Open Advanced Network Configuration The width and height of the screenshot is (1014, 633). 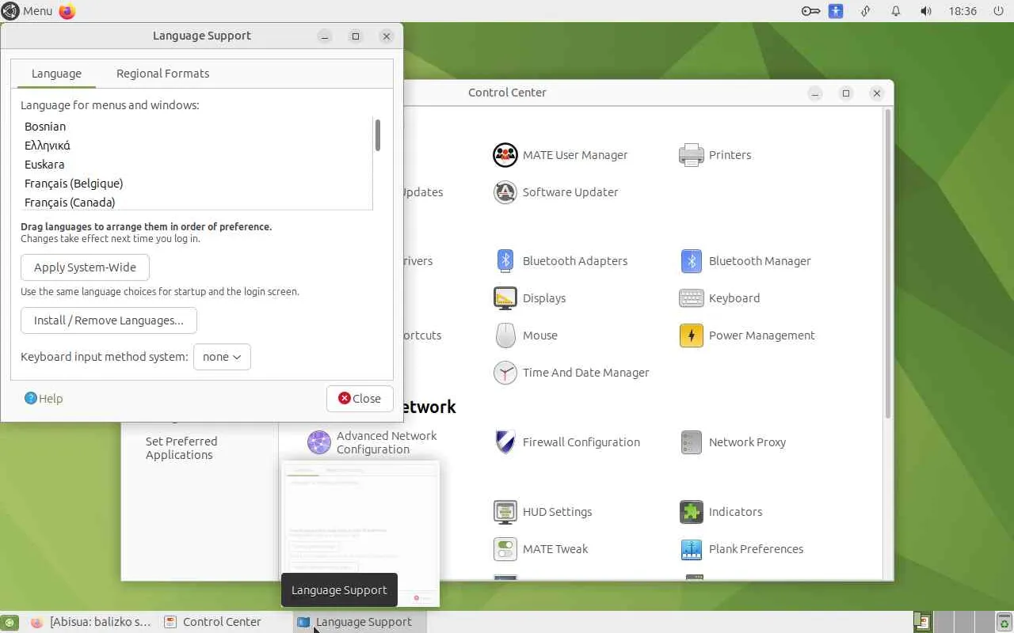tap(372, 442)
